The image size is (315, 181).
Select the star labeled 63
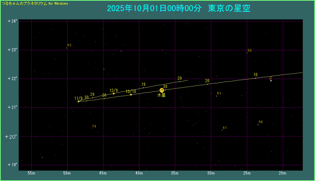tap(216, 96)
